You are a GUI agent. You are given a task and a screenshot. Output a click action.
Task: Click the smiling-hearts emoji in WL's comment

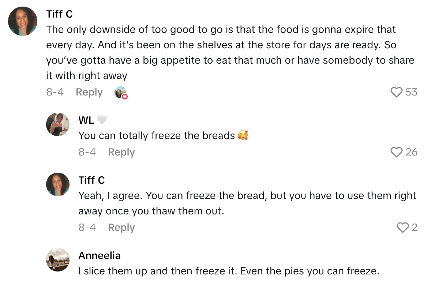point(242,135)
